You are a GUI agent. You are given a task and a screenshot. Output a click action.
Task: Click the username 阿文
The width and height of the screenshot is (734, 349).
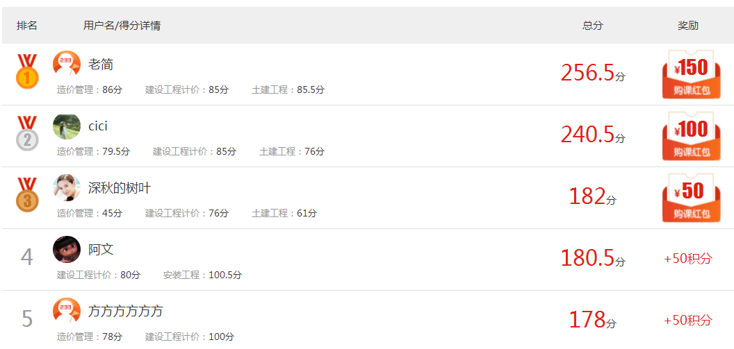coord(101,250)
